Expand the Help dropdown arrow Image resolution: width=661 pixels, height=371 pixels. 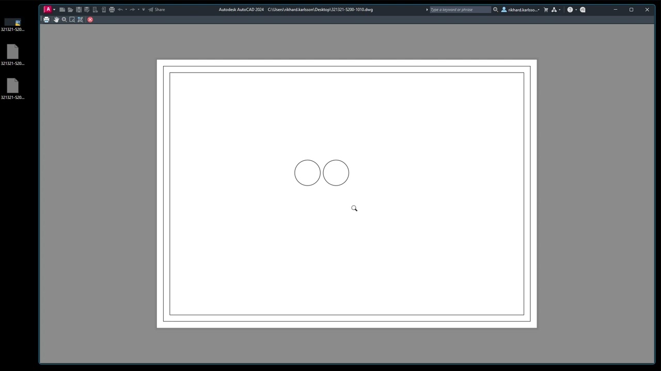pos(576,10)
